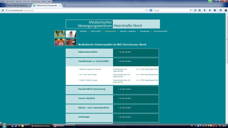The image size is (228, 128).
Task: Open a new tab with plus button
Action: coord(64,6)
